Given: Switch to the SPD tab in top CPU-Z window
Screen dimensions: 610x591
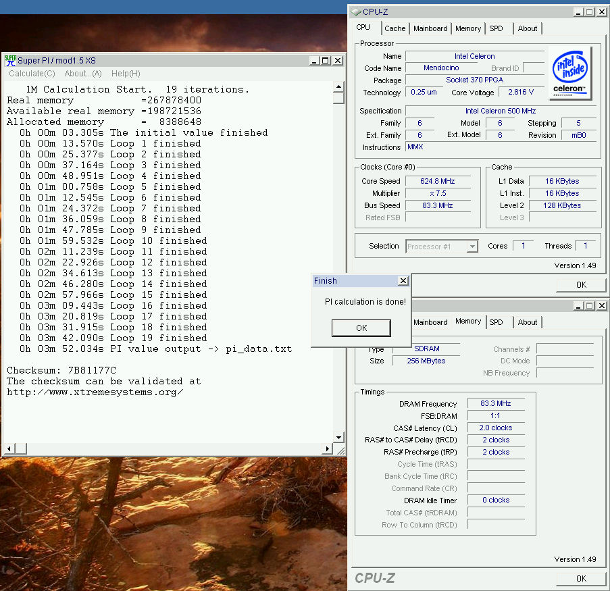Looking at the screenshot, I should [496, 28].
